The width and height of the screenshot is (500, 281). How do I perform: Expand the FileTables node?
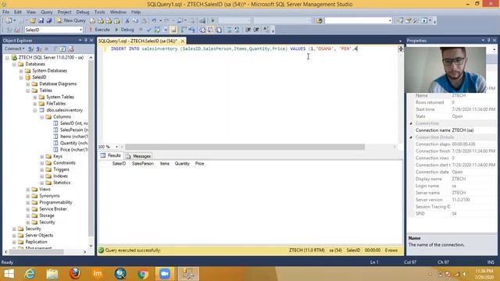coord(35,104)
